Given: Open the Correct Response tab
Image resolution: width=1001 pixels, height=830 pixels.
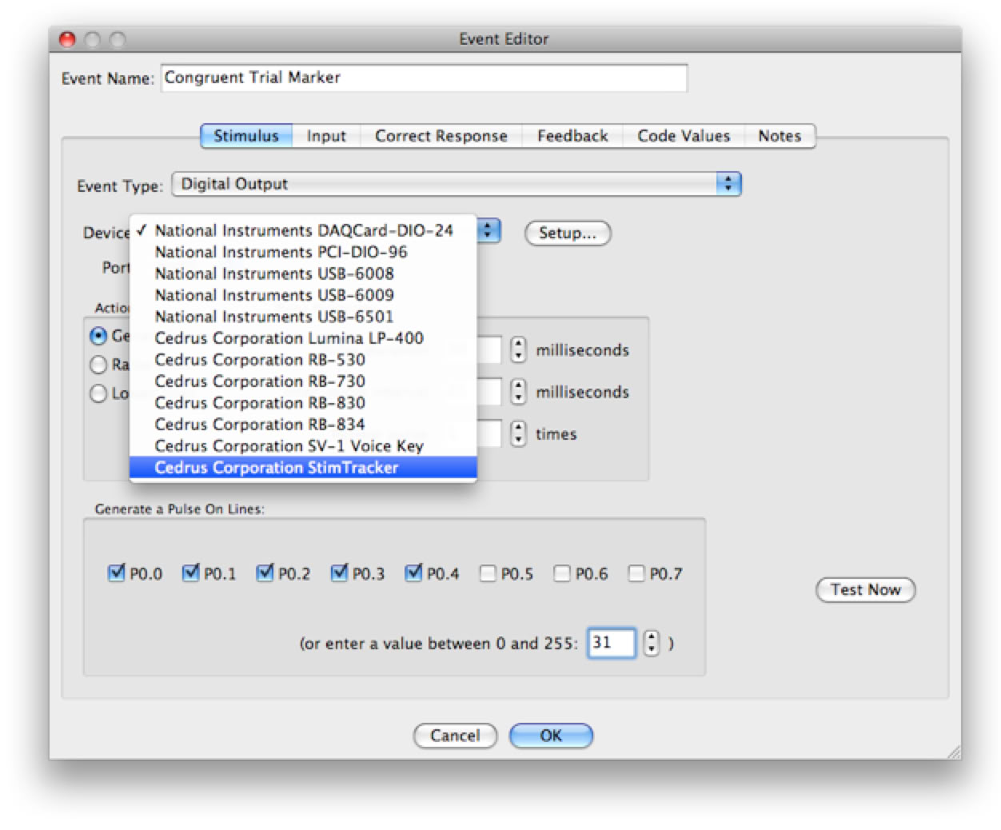Looking at the screenshot, I should coord(441,136).
